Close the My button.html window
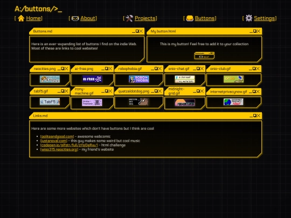This screenshot has height=218, width=291. pos(259,31)
